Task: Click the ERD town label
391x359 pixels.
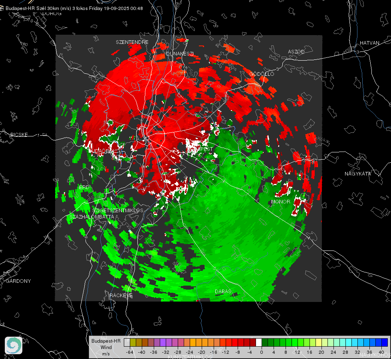Action: click(84, 187)
